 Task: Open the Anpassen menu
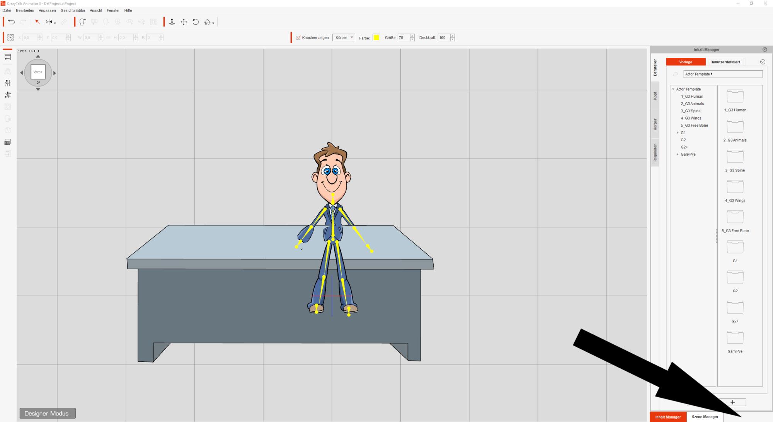[47, 10]
